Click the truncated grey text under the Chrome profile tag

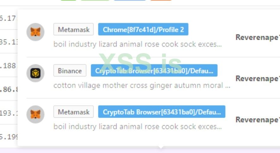[137, 44]
